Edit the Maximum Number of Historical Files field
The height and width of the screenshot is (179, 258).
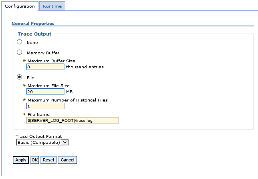coord(45,106)
